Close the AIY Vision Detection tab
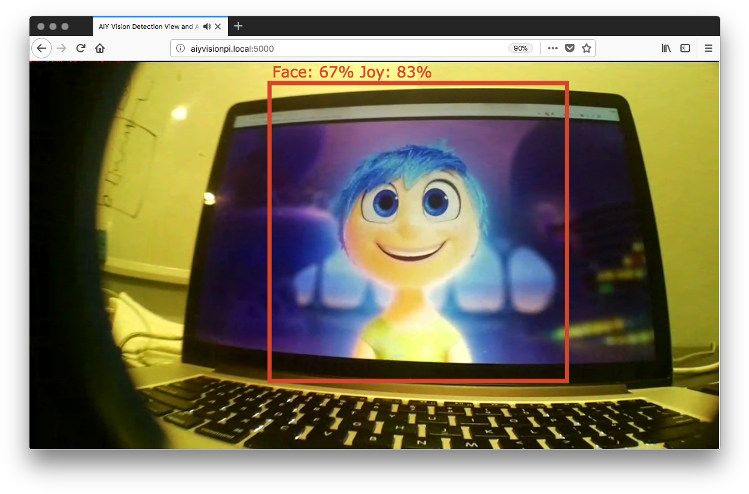 [x=218, y=26]
